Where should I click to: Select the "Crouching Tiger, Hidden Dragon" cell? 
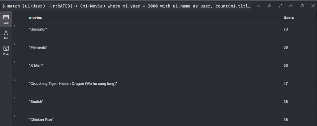point(73,83)
